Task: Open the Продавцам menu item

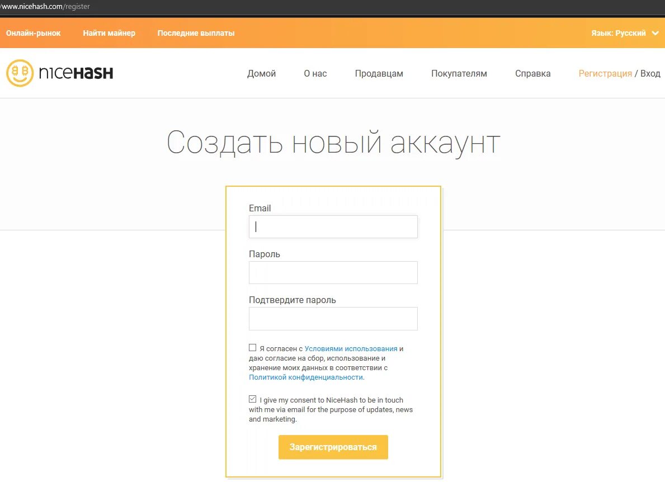Action: point(379,73)
